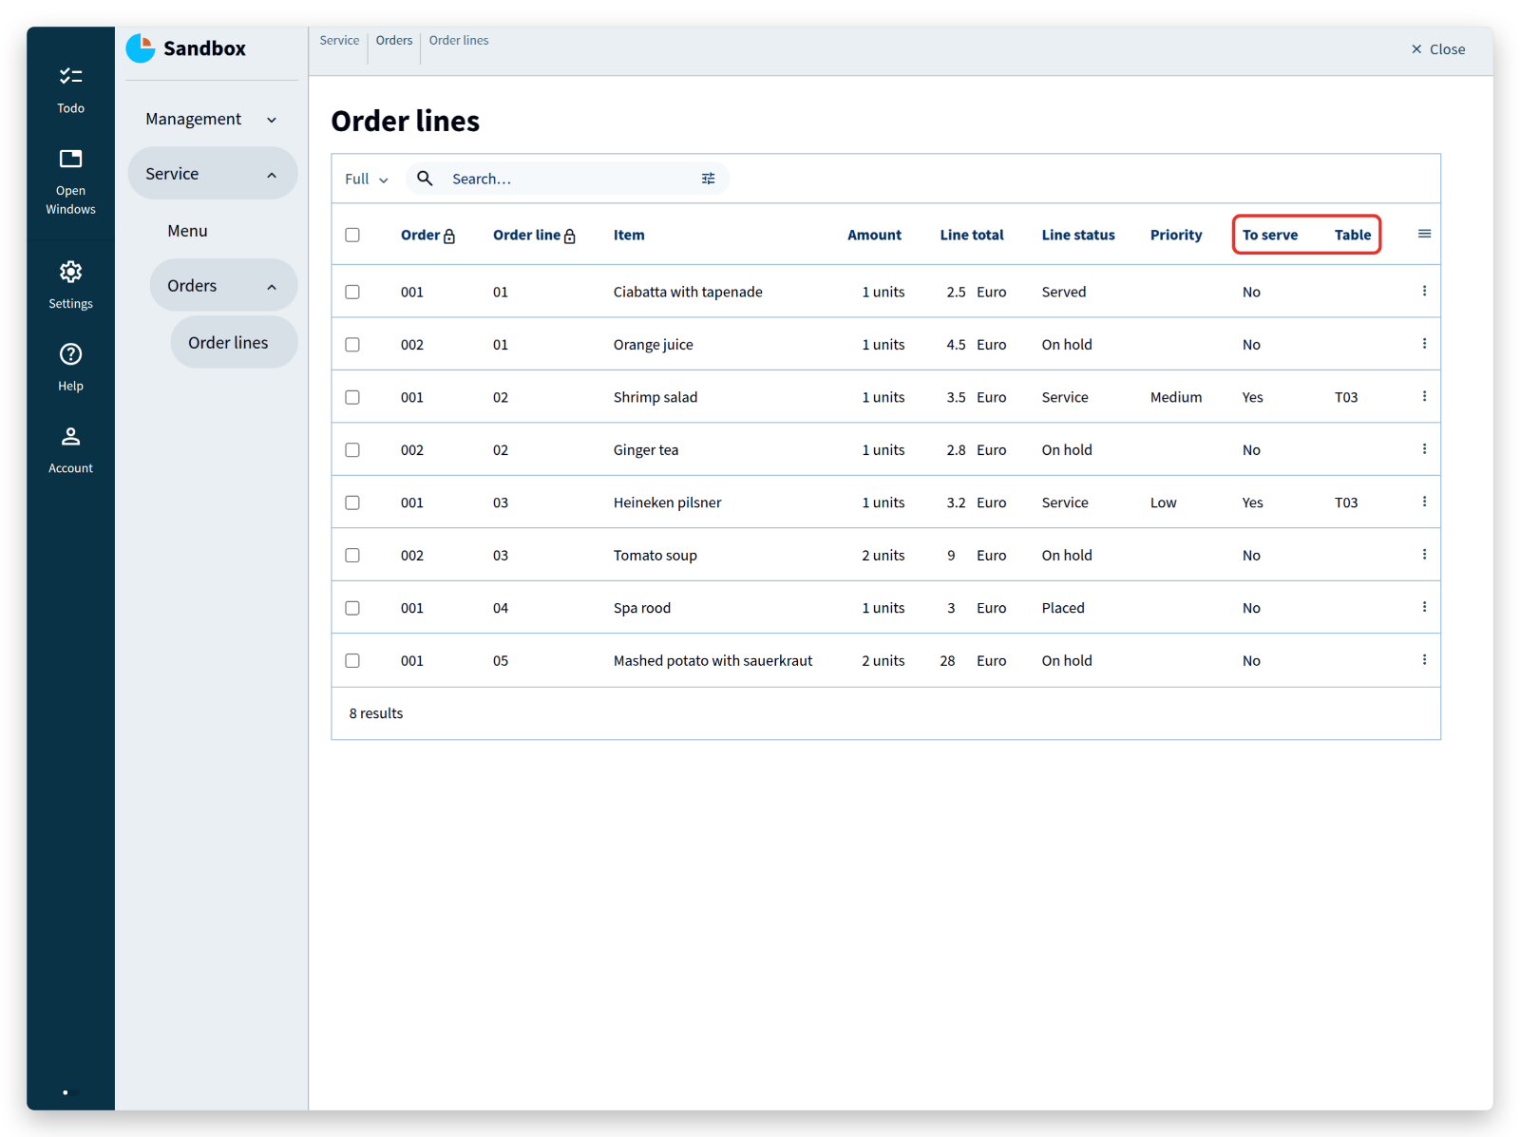Select Order lines in the sidebar
Screen dimensions: 1520x1137
[233, 343]
